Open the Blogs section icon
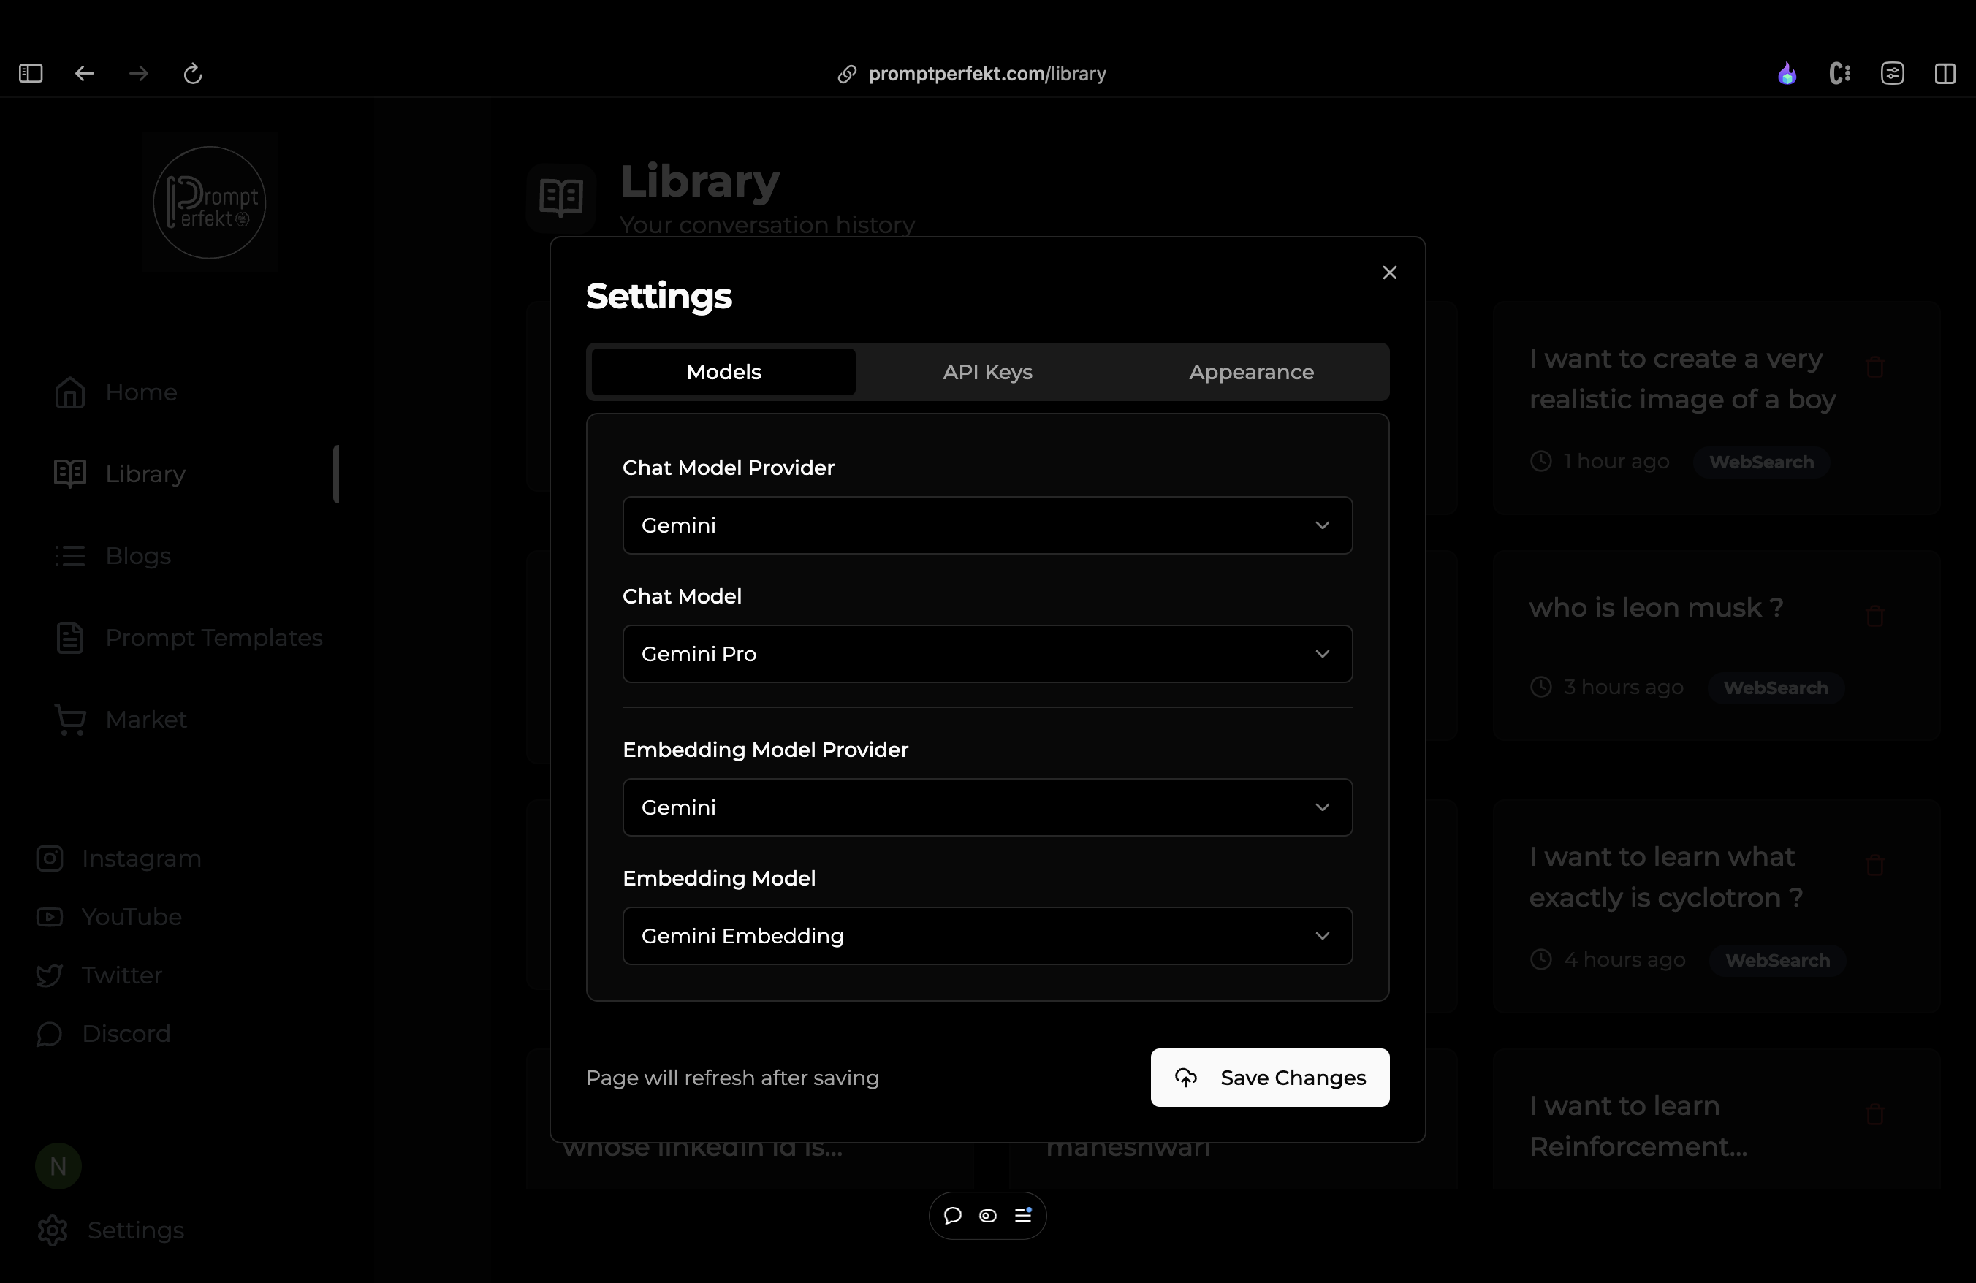The height and width of the screenshot is (1283, 1976). (69, 555)
